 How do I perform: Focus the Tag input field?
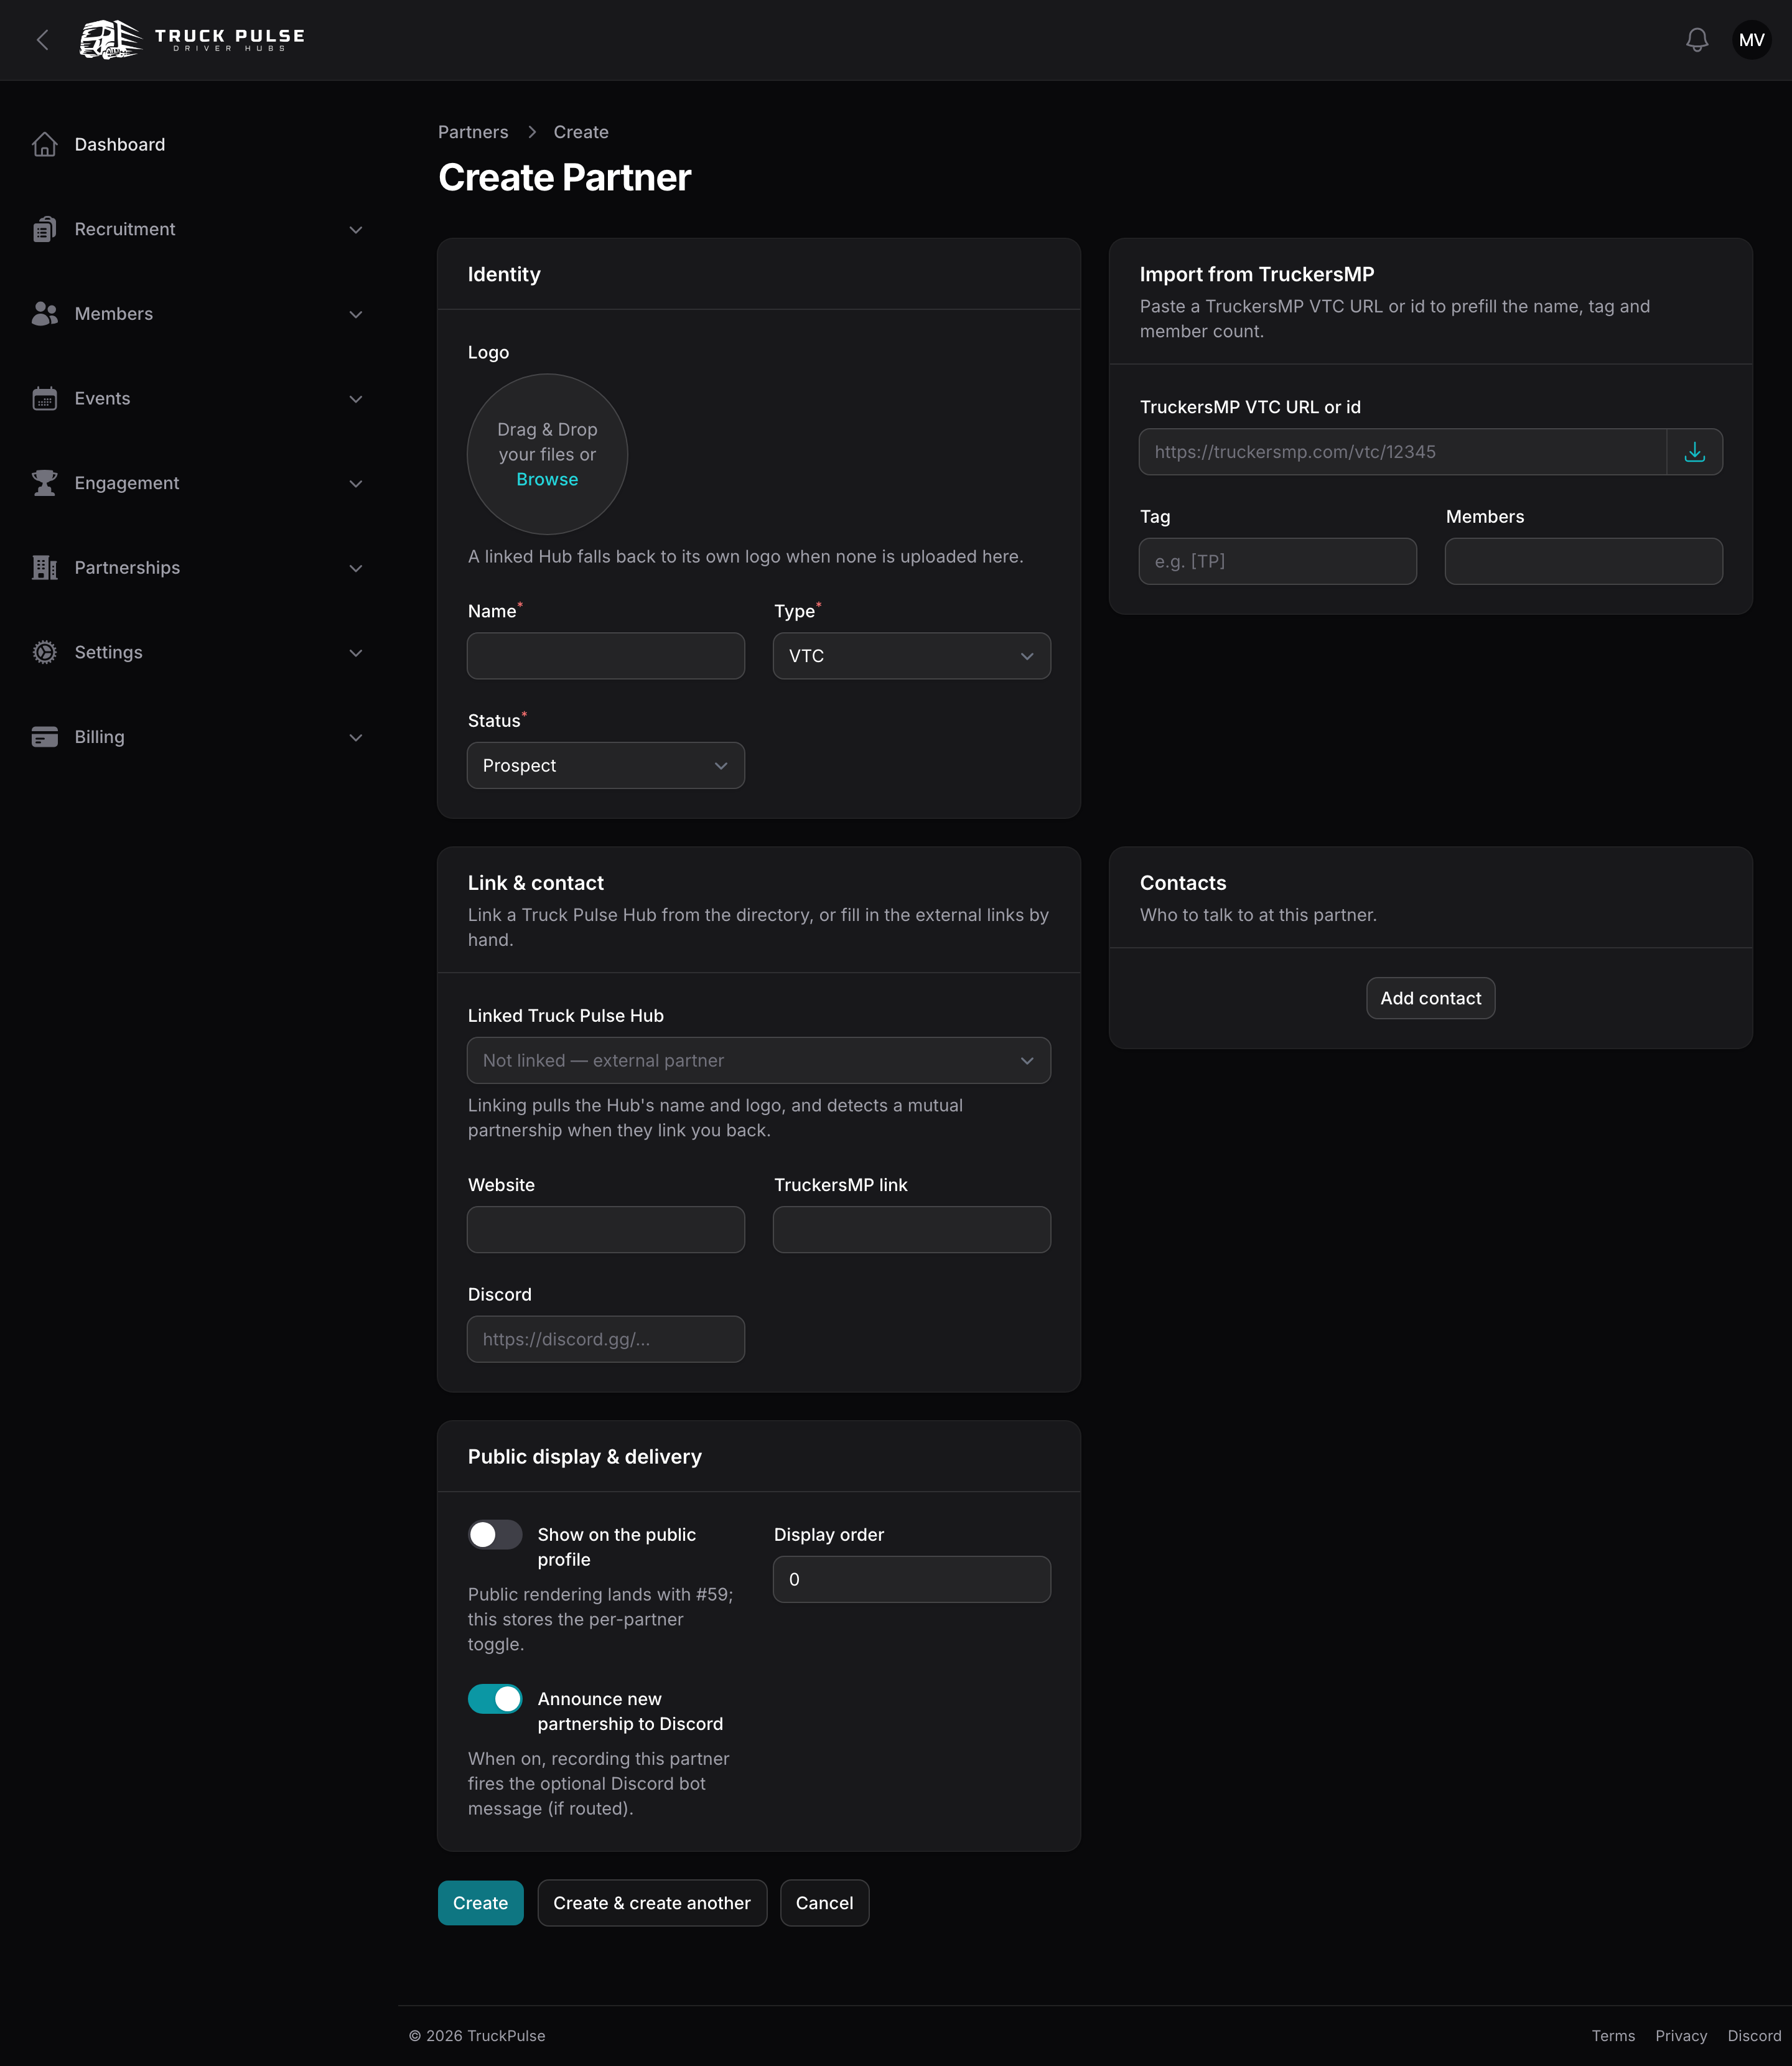pos(1277,561)
